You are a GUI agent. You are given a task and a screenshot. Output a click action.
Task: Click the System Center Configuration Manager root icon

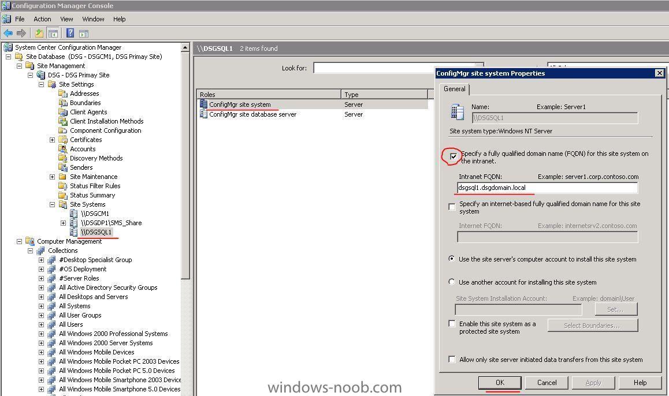[8, 47]
